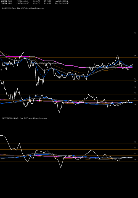Click the WEEKLY chart title overlapping the daily chart
Viewport: 138px width, 198px height.
point(32,63)
